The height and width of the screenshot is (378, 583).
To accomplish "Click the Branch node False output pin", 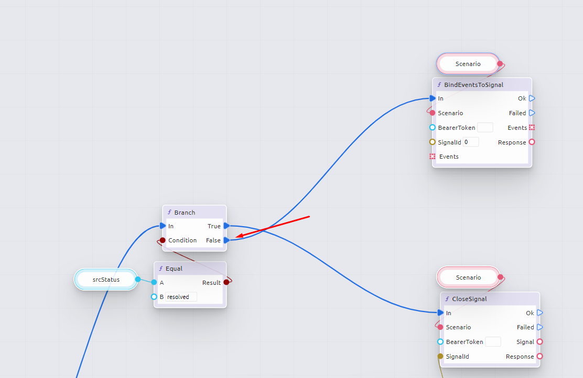I will click(226, 240).
